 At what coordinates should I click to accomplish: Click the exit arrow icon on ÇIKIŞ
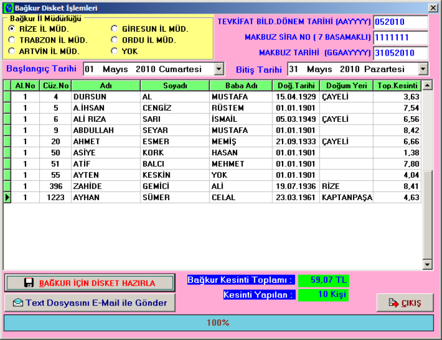pos(394,303)
